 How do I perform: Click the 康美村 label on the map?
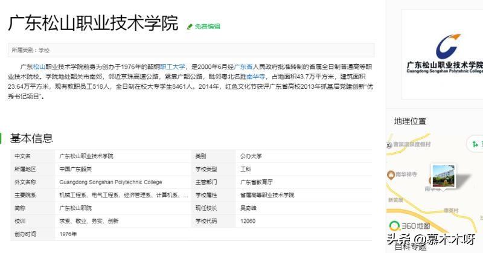pos(451,210)
